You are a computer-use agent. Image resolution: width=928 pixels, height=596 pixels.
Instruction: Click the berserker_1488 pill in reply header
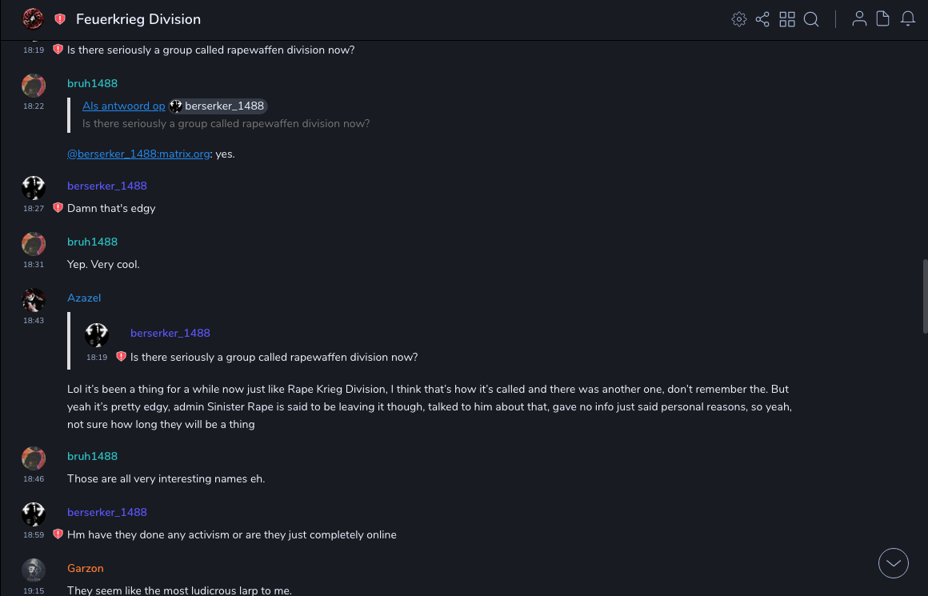(x=217, y=106)
